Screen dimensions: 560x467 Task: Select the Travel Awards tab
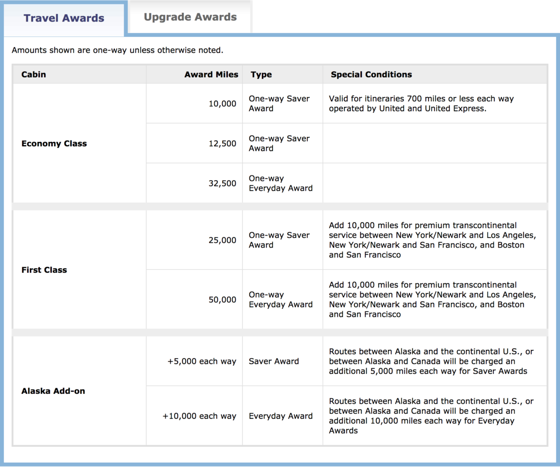(64, 18)
